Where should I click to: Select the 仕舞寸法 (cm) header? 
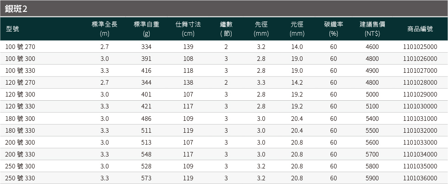(x=188, y=29)
